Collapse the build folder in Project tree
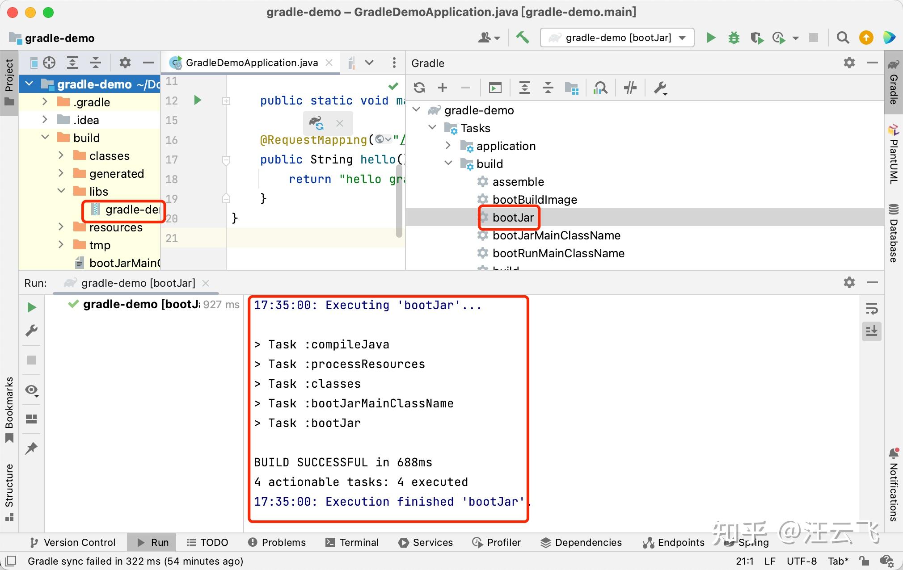 pos(44,137)
